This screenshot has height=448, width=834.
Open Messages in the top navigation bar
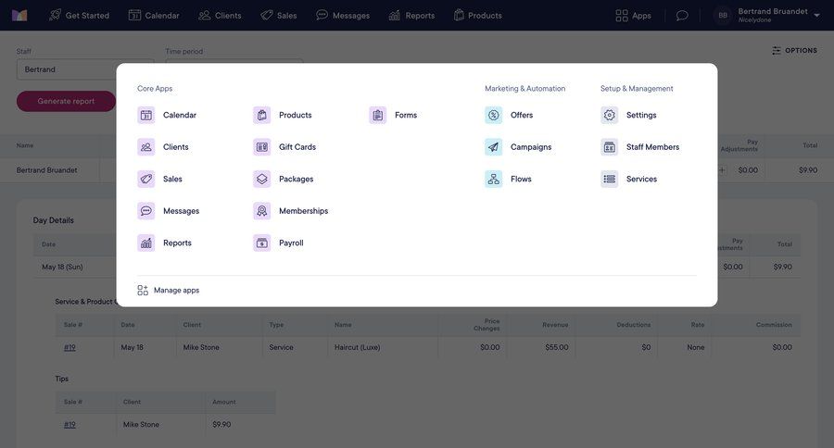(343, 16)
